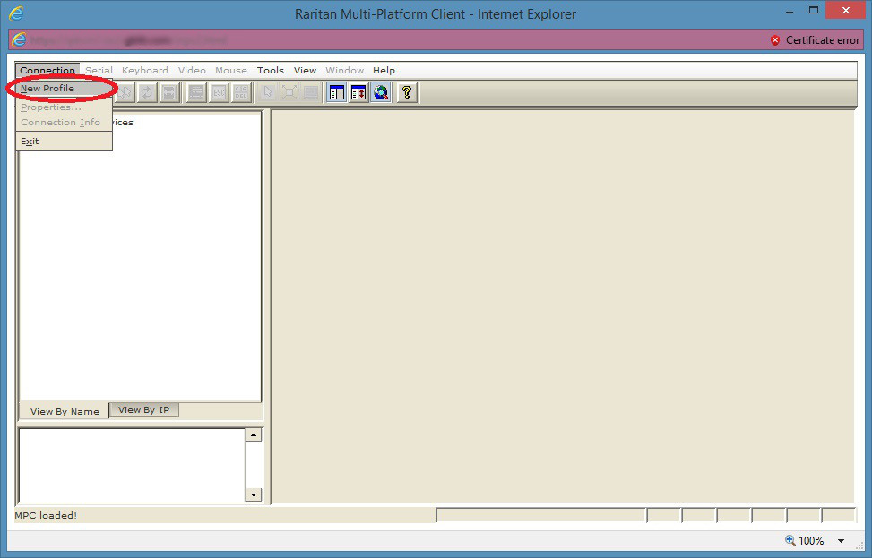Minimize the Internet Explorer window
Image resolution: width=872 pixels, height=558 pixels.
tap(790, 11)
